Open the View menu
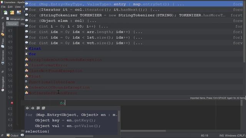Image resolution: width=246 pixels, height=138 pixels. click(x=18, y=7)
